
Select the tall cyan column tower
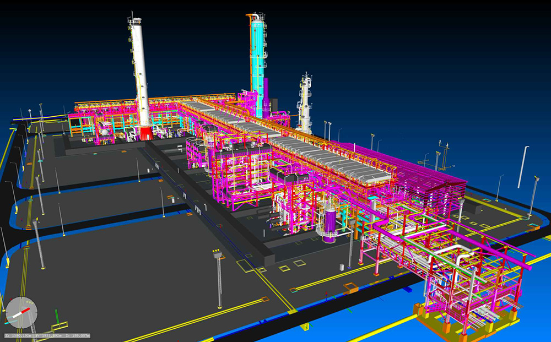pos(257,55)
